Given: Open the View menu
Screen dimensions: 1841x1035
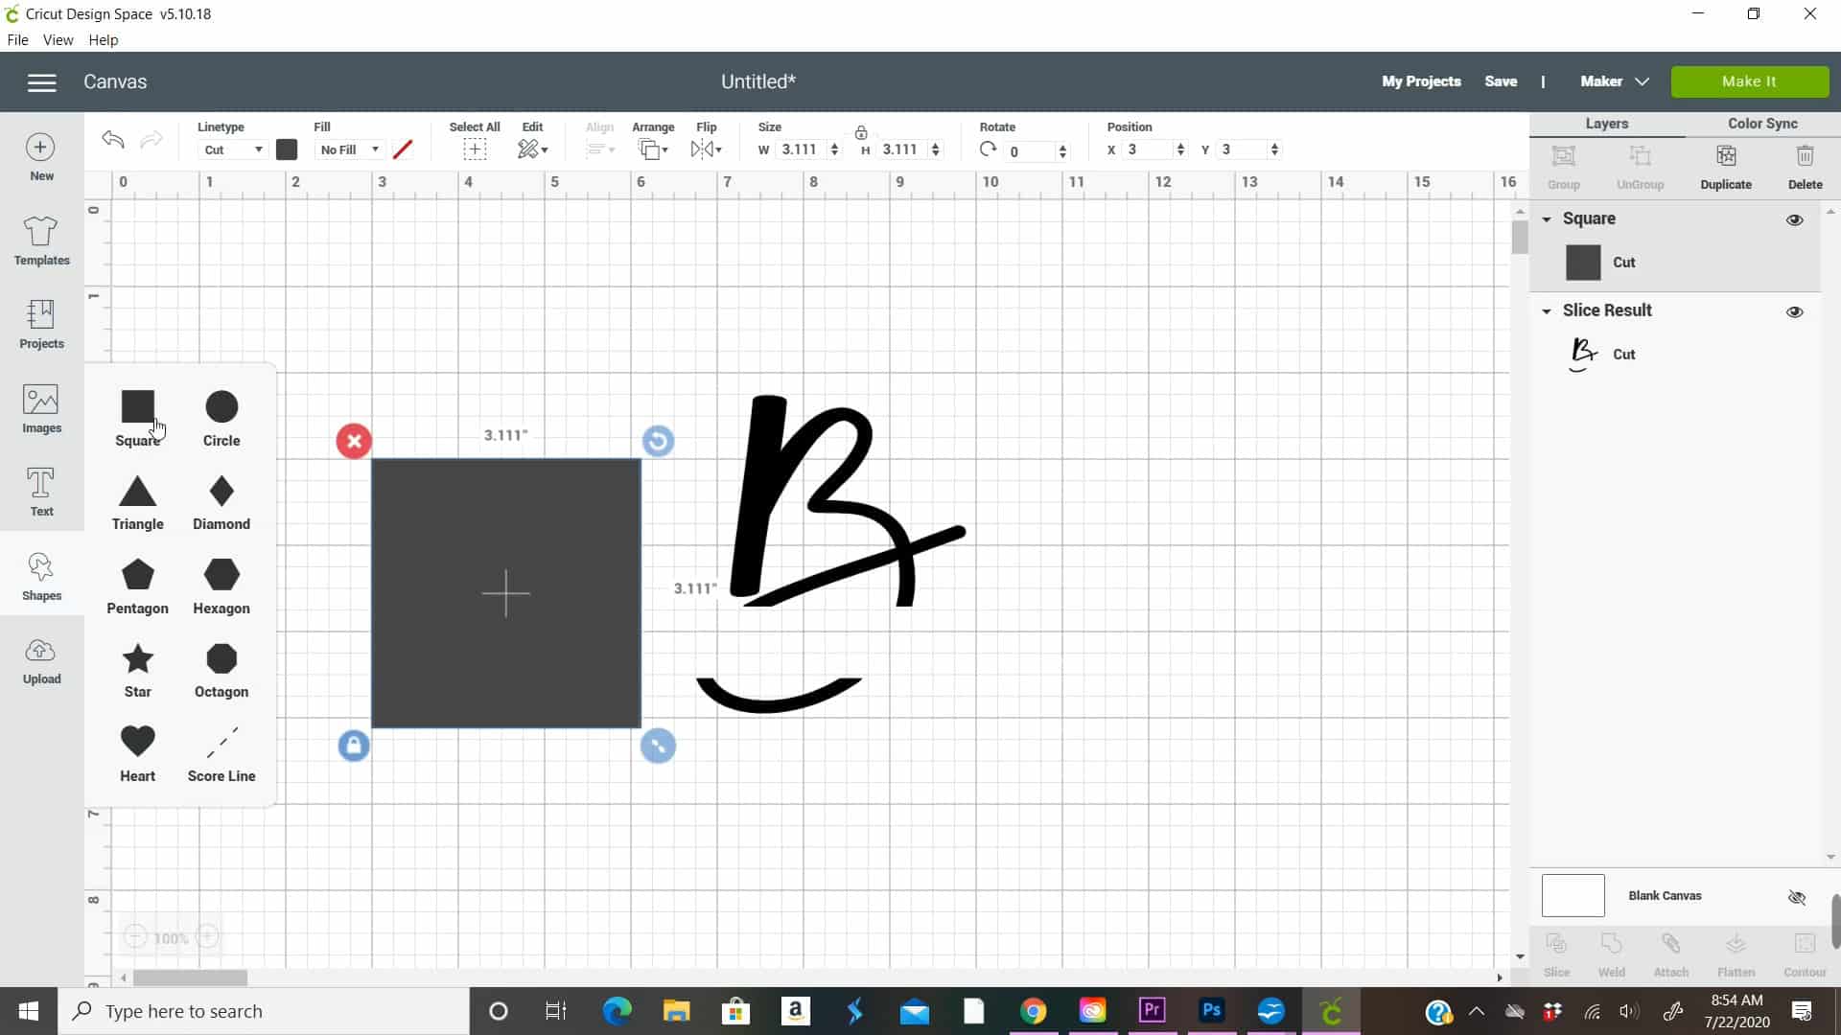Looking at the screenshot, I should point(58,40).
